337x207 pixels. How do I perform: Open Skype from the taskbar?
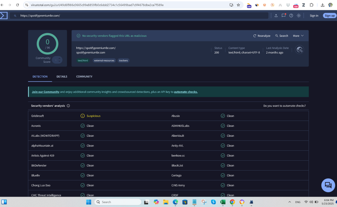pyautogui.click(x=213, y=202)
